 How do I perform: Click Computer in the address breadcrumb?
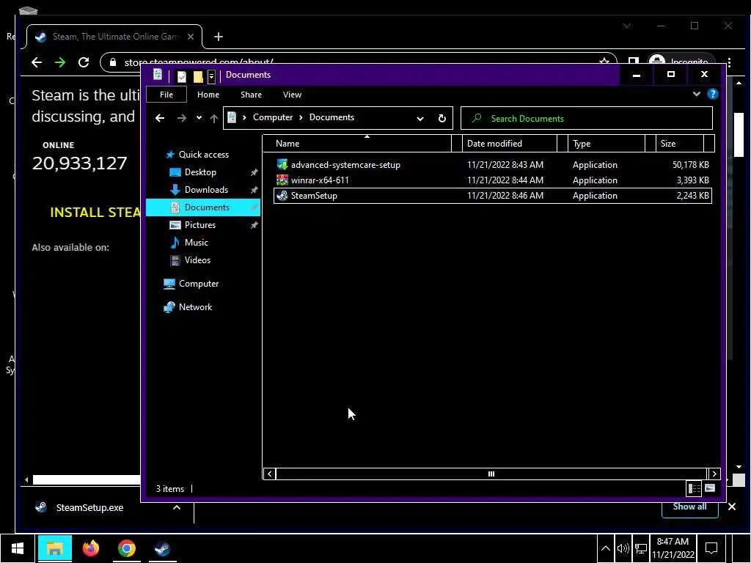click(x=273, y=117)
